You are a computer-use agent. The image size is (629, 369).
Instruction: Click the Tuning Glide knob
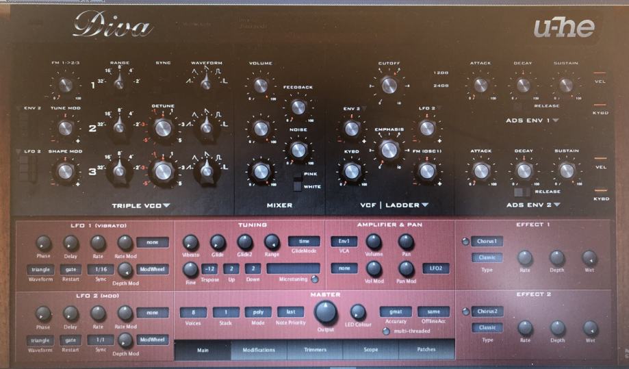[218, 242]
